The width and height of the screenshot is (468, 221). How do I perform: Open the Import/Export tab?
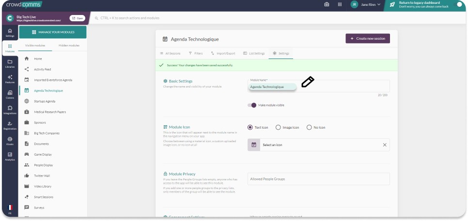223,53
